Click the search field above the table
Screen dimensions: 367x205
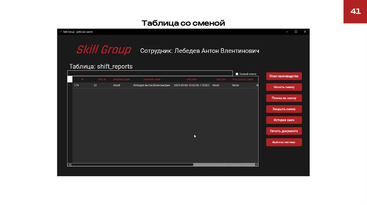click(150, 73)
